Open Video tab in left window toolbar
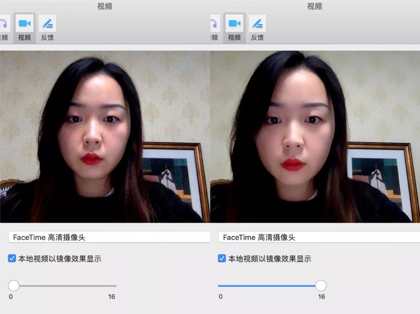This screenshot has width=420, height=314. pos(24,28)
